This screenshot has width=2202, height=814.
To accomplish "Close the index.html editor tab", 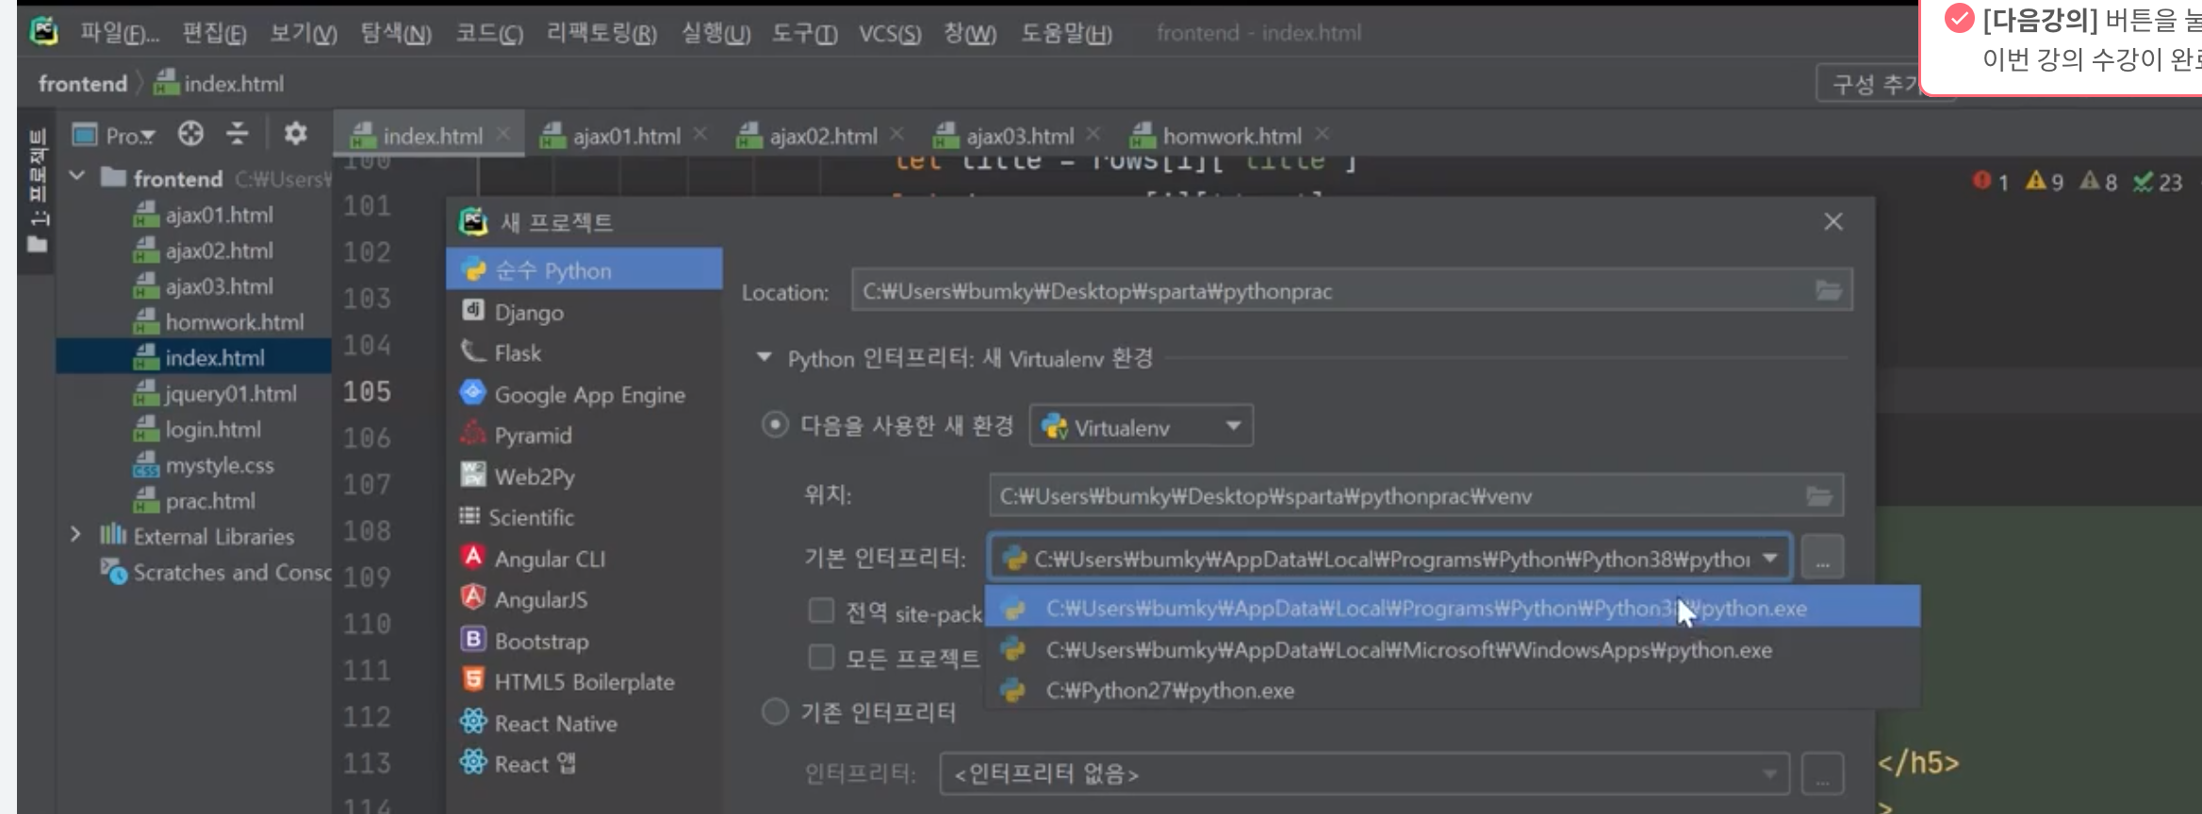I will coord(504,134).
